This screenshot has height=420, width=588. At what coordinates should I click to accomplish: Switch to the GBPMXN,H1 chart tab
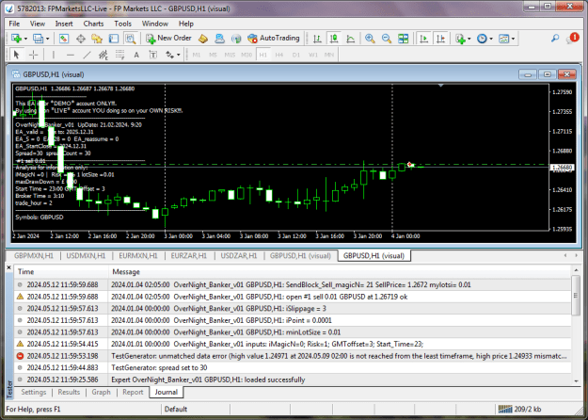(x=34, y=256)
